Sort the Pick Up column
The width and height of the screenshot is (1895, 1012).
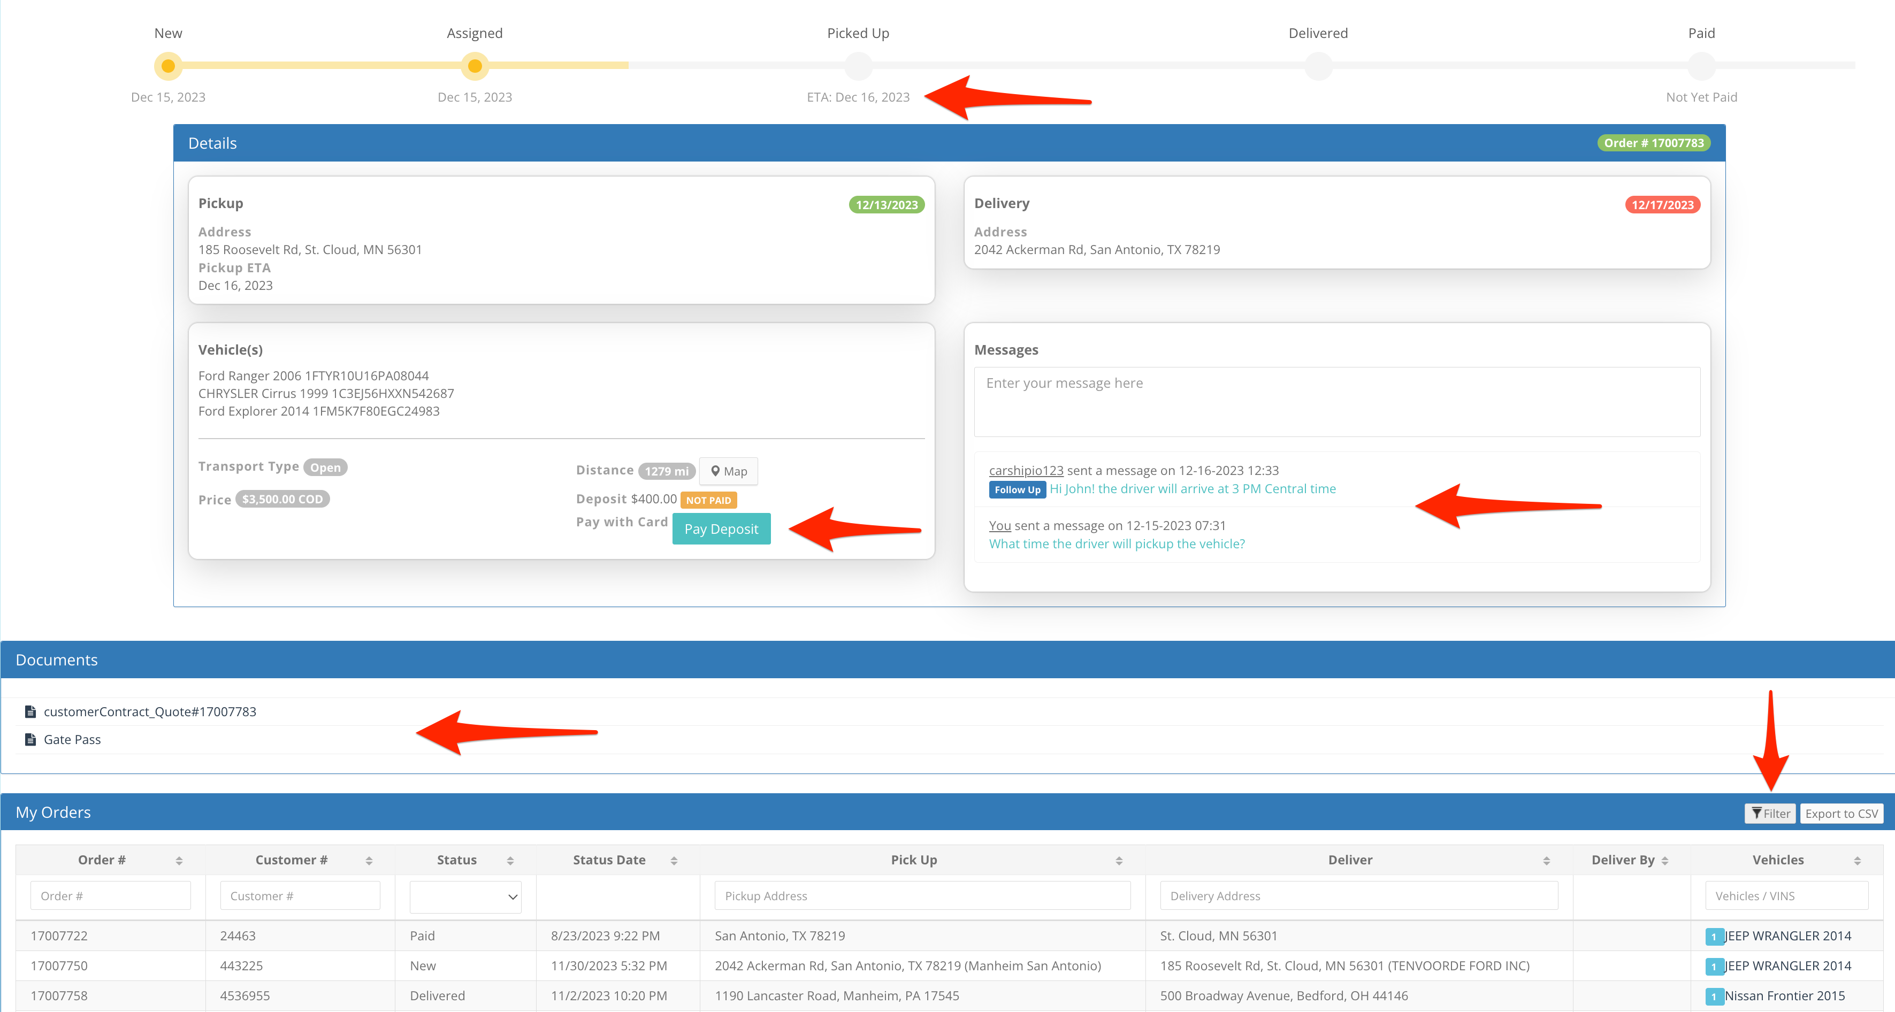pyautogui.click(x=1118, y=860)
